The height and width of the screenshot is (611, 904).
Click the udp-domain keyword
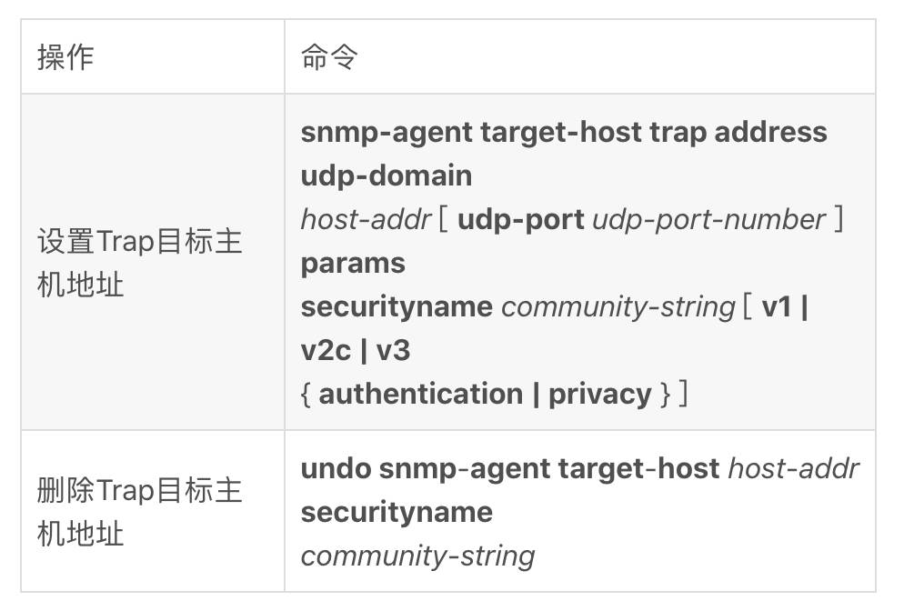tap(387, 175)
